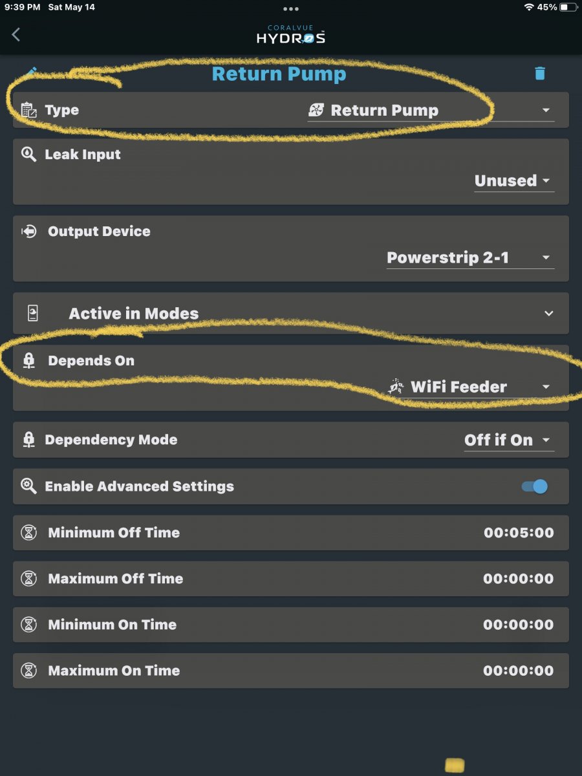Image resolution: width=582 pixels, height=776 pixels.
Task: Open the Type Return Pump dropdown
Action: click(x=431, y=111)
